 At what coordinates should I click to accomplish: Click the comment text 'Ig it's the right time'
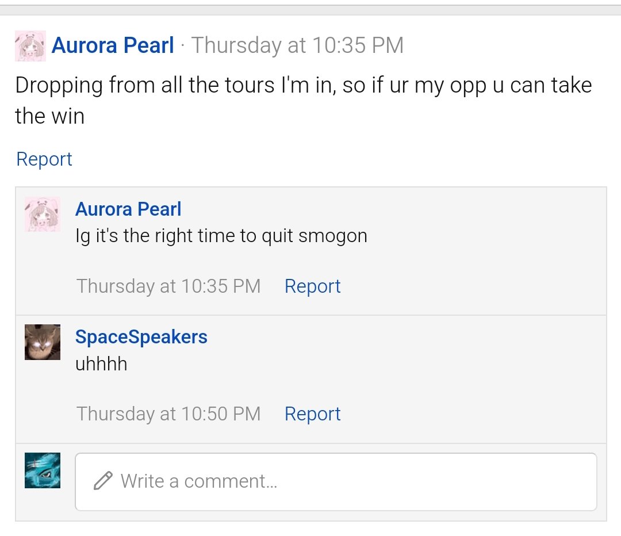coord(221,236)
